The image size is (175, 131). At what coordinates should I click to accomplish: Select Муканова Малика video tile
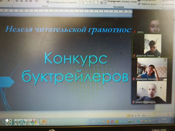(x=148, y=69)
